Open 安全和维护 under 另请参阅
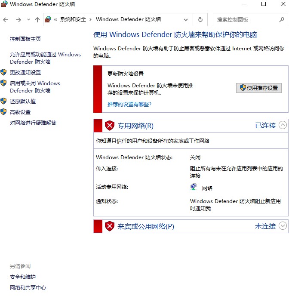292x299 pixels. [x=23, y=277]
